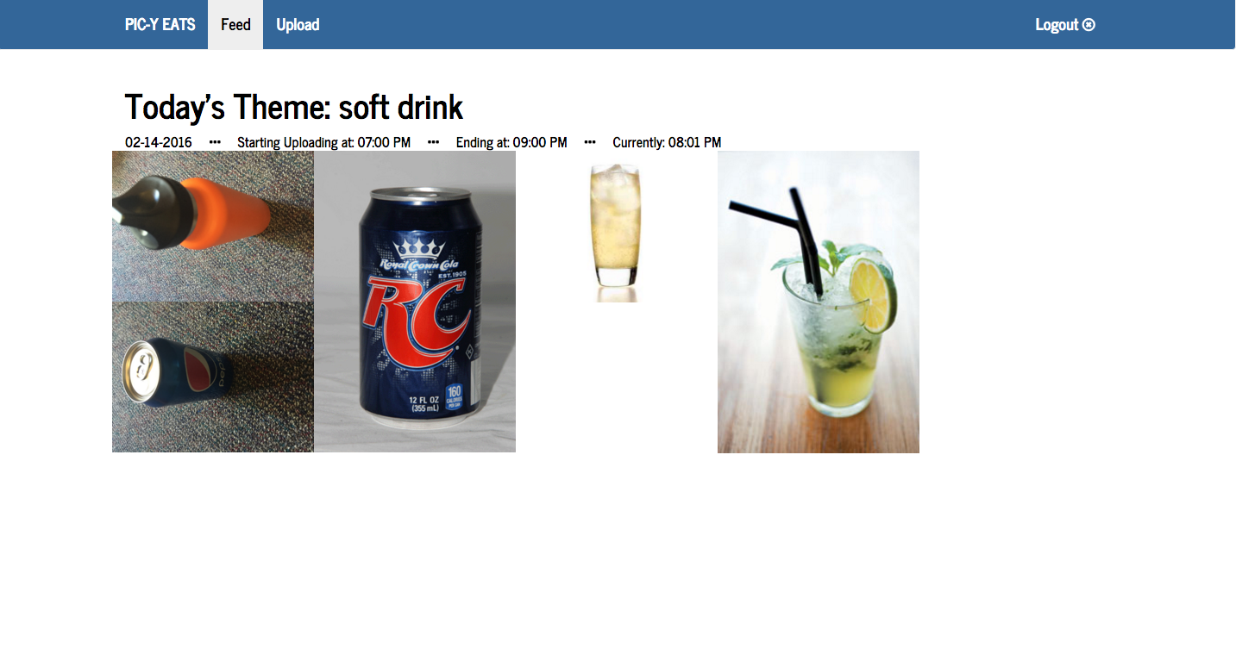View the RC Cola can image
Viewport: 1236px width, 648px height.
415,302
